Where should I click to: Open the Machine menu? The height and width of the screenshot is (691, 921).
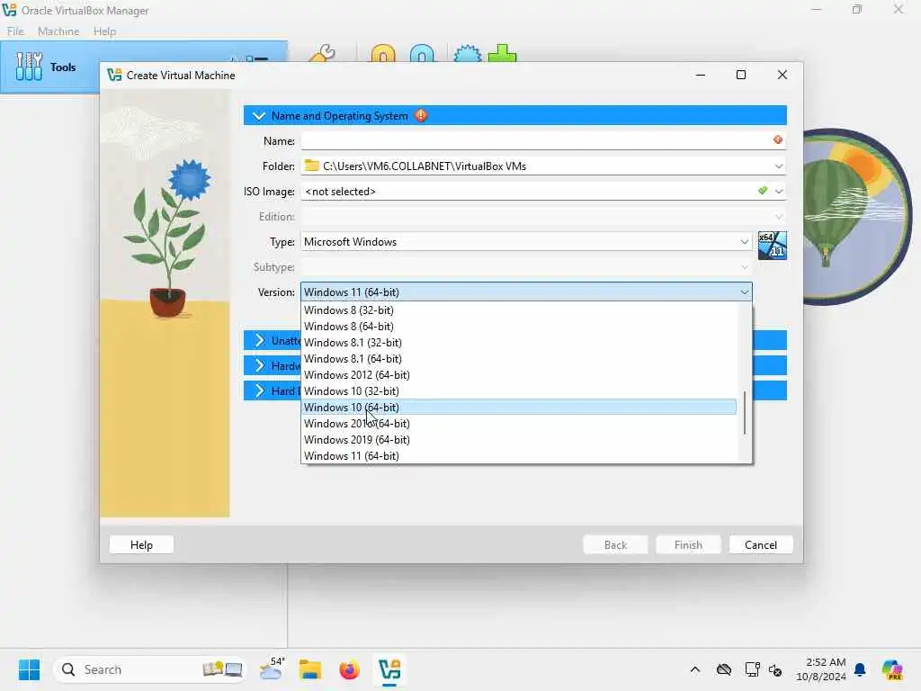58,31
